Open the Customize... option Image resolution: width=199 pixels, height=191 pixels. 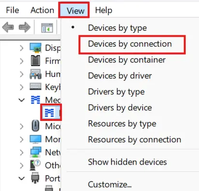tap(110, 184)
